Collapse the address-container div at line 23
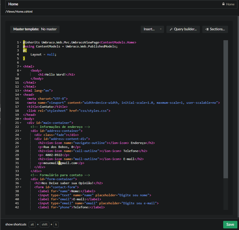Image resolution: width=239 pixels, height=230 pixels. [21, 131]
